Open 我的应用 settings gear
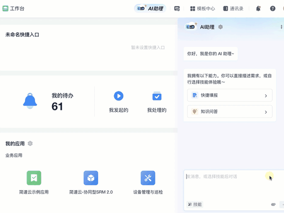 30,144
